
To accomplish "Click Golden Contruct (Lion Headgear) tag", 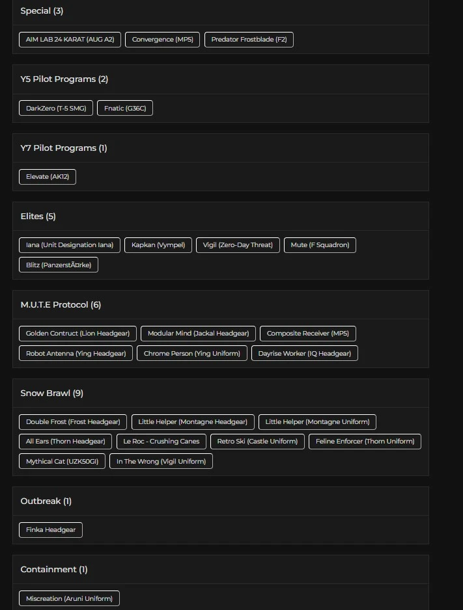I will (77, 334).
